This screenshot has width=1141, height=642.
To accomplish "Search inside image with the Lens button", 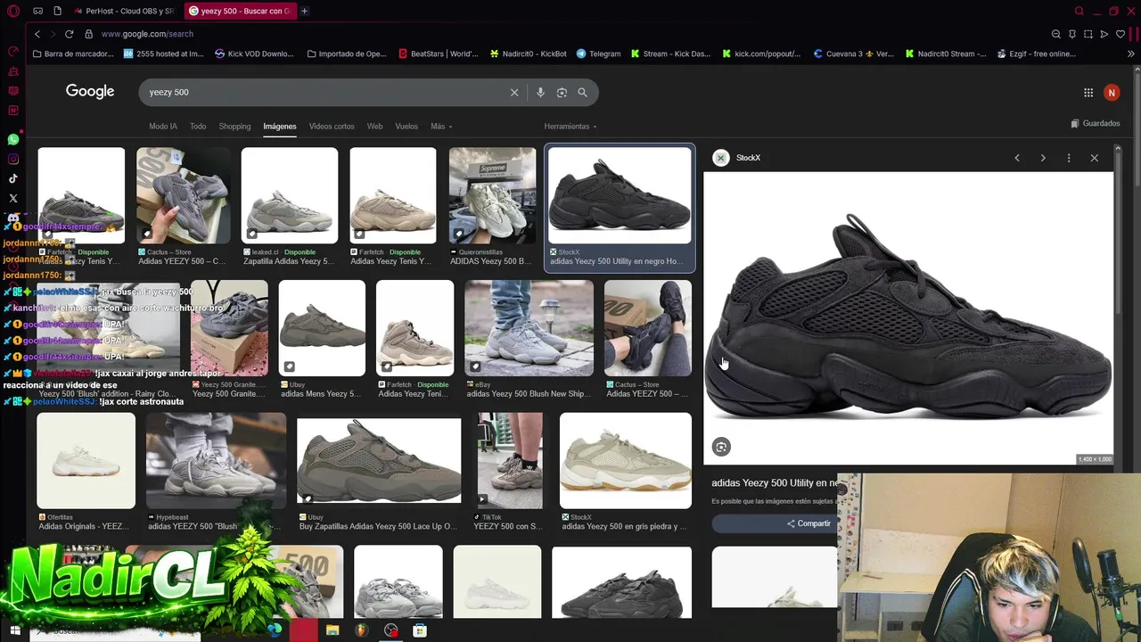I will [721, 447].
